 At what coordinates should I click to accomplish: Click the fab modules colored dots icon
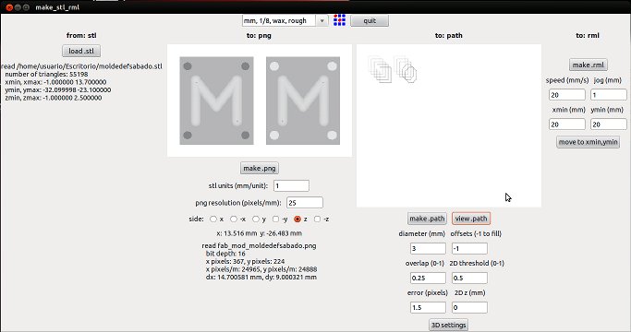339,20
